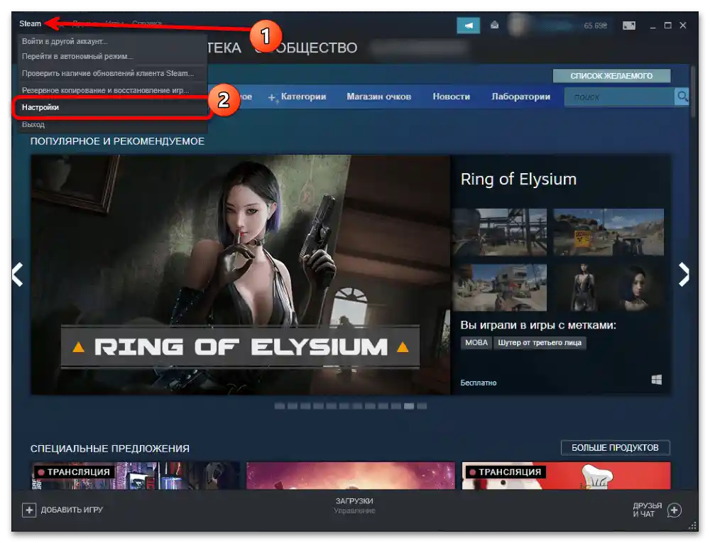Jump to the first carousel page dot
The height and width of the screenshot is (543, 710).
click(x=279, y=406)
